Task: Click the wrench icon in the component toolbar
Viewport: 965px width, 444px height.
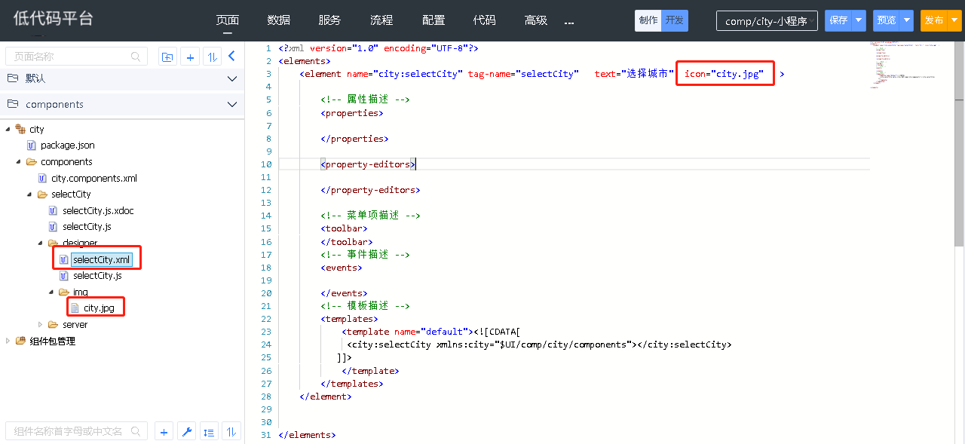Action: pos(187,432)
